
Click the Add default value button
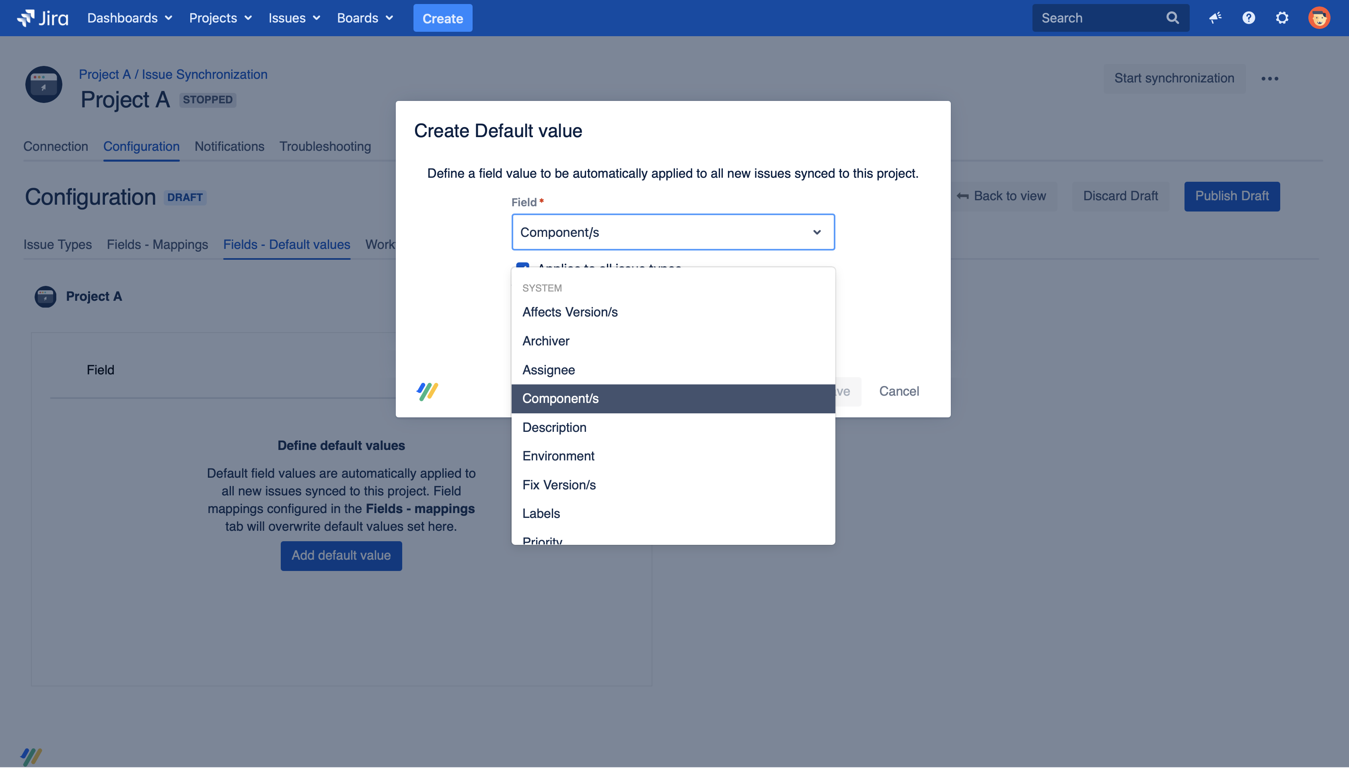(x=341, y=555)
